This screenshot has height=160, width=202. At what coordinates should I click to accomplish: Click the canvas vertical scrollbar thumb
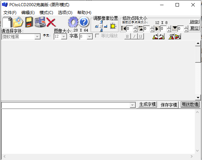coord(198,54)
